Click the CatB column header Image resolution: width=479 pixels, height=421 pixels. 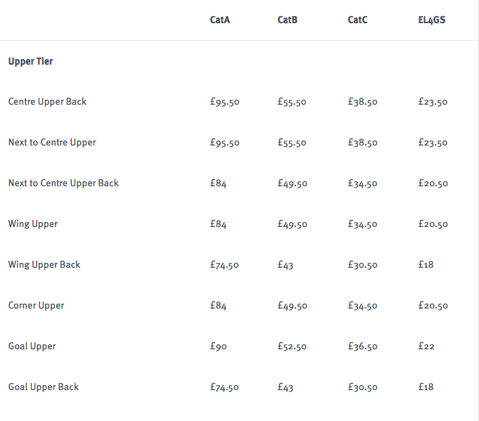tap(287, 20)
